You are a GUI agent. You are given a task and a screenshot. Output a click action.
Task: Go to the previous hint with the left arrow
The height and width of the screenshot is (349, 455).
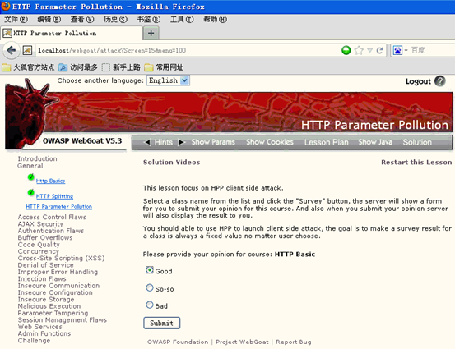147,142
